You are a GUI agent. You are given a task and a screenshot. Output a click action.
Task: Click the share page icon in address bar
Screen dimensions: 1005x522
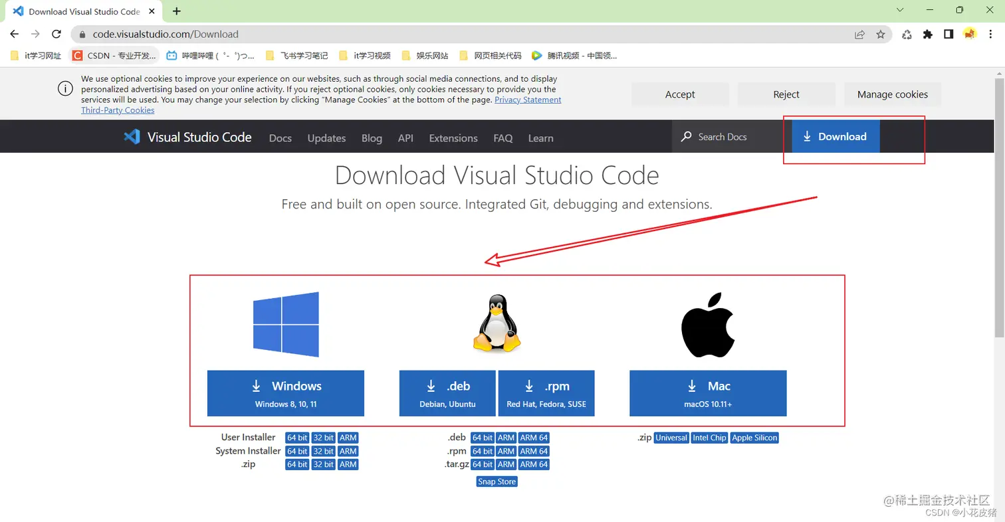[x=859, y=34]
